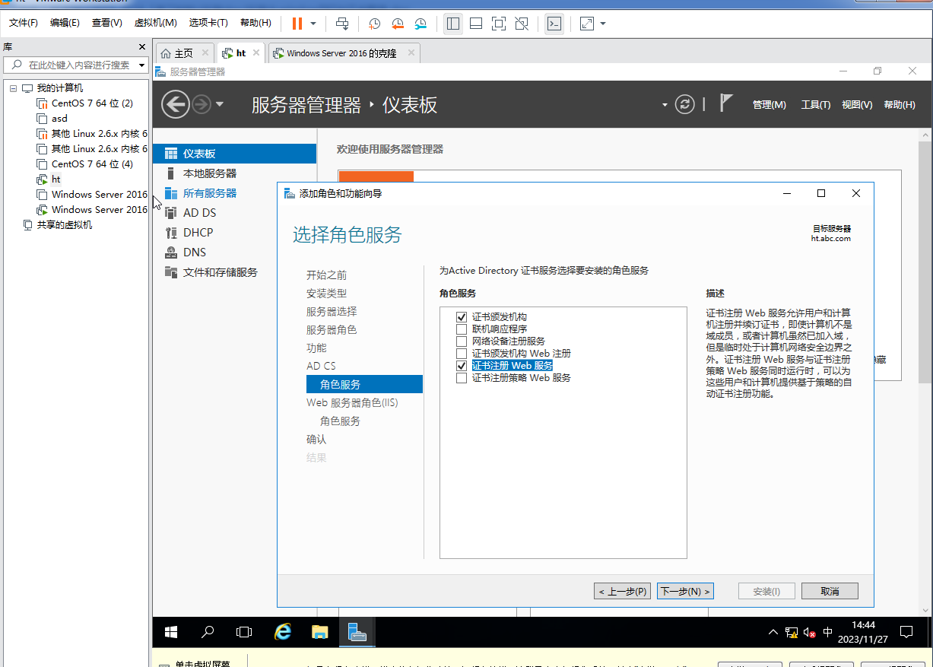Click the orange pause VM button
Screen dimensions: 933x667
point(297,24)
